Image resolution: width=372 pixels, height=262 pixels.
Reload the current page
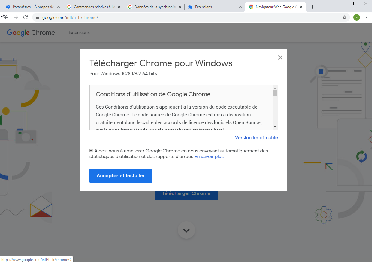pos(26,17)
